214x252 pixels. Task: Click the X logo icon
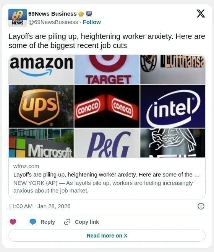(201, 13)
